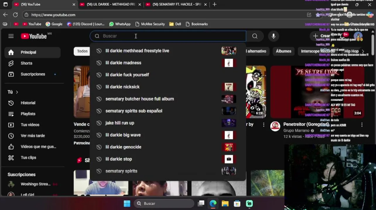Open Ver más tarde
The height and width of the screenshot is (210, 376).
point(32,136)
